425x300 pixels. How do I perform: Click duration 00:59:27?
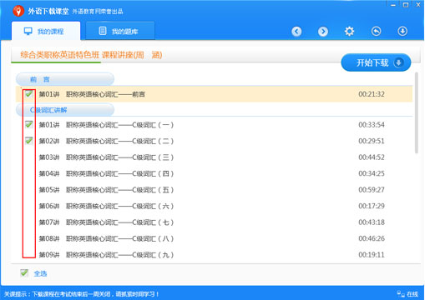tap(372, 190)
